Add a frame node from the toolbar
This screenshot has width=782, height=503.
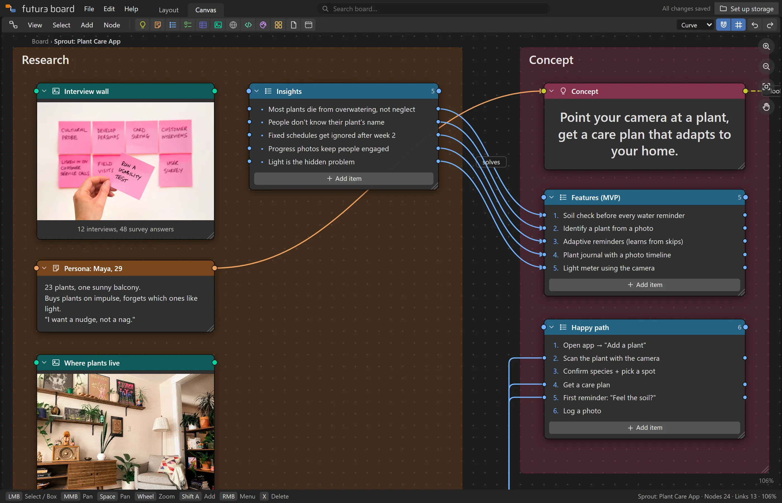click(x=308, y=25)
